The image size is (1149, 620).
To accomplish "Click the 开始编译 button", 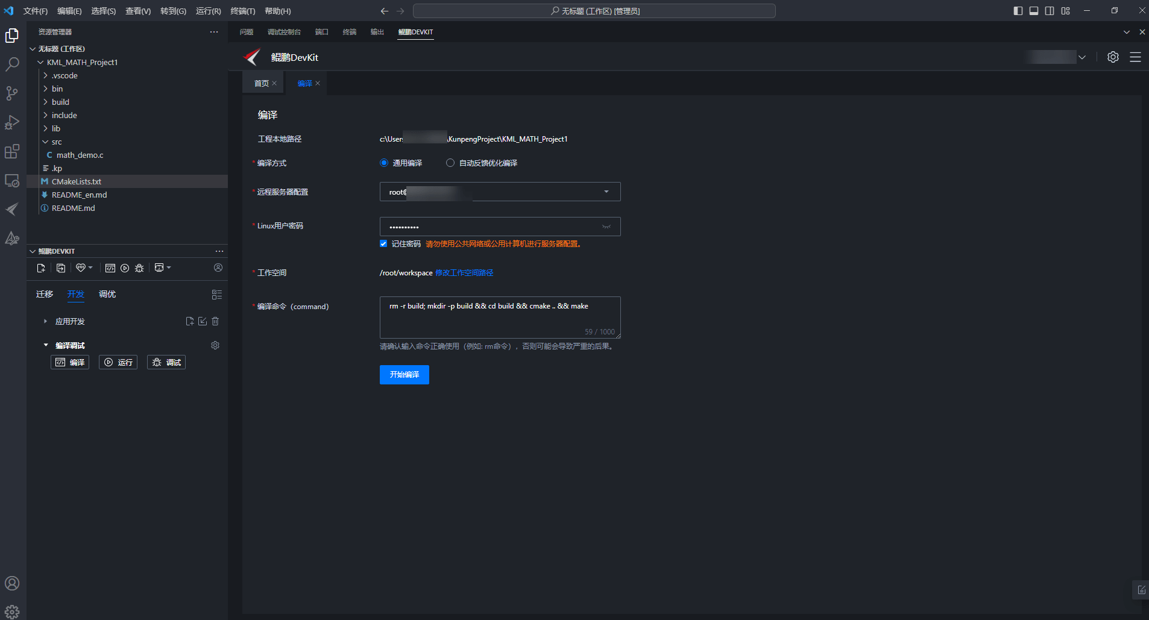I will pos(405,375).
